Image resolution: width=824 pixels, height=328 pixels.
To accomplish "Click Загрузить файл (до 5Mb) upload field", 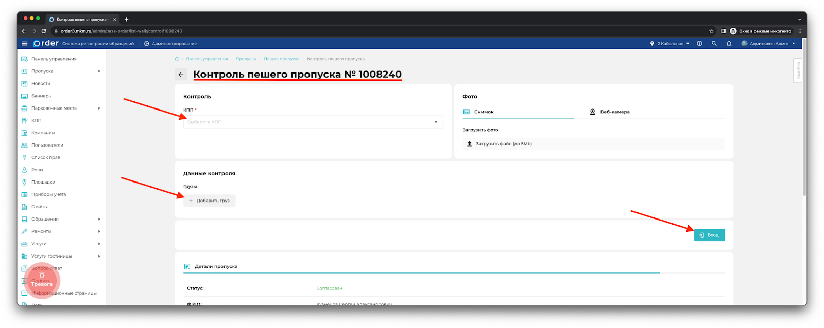I will coord(593,144).
